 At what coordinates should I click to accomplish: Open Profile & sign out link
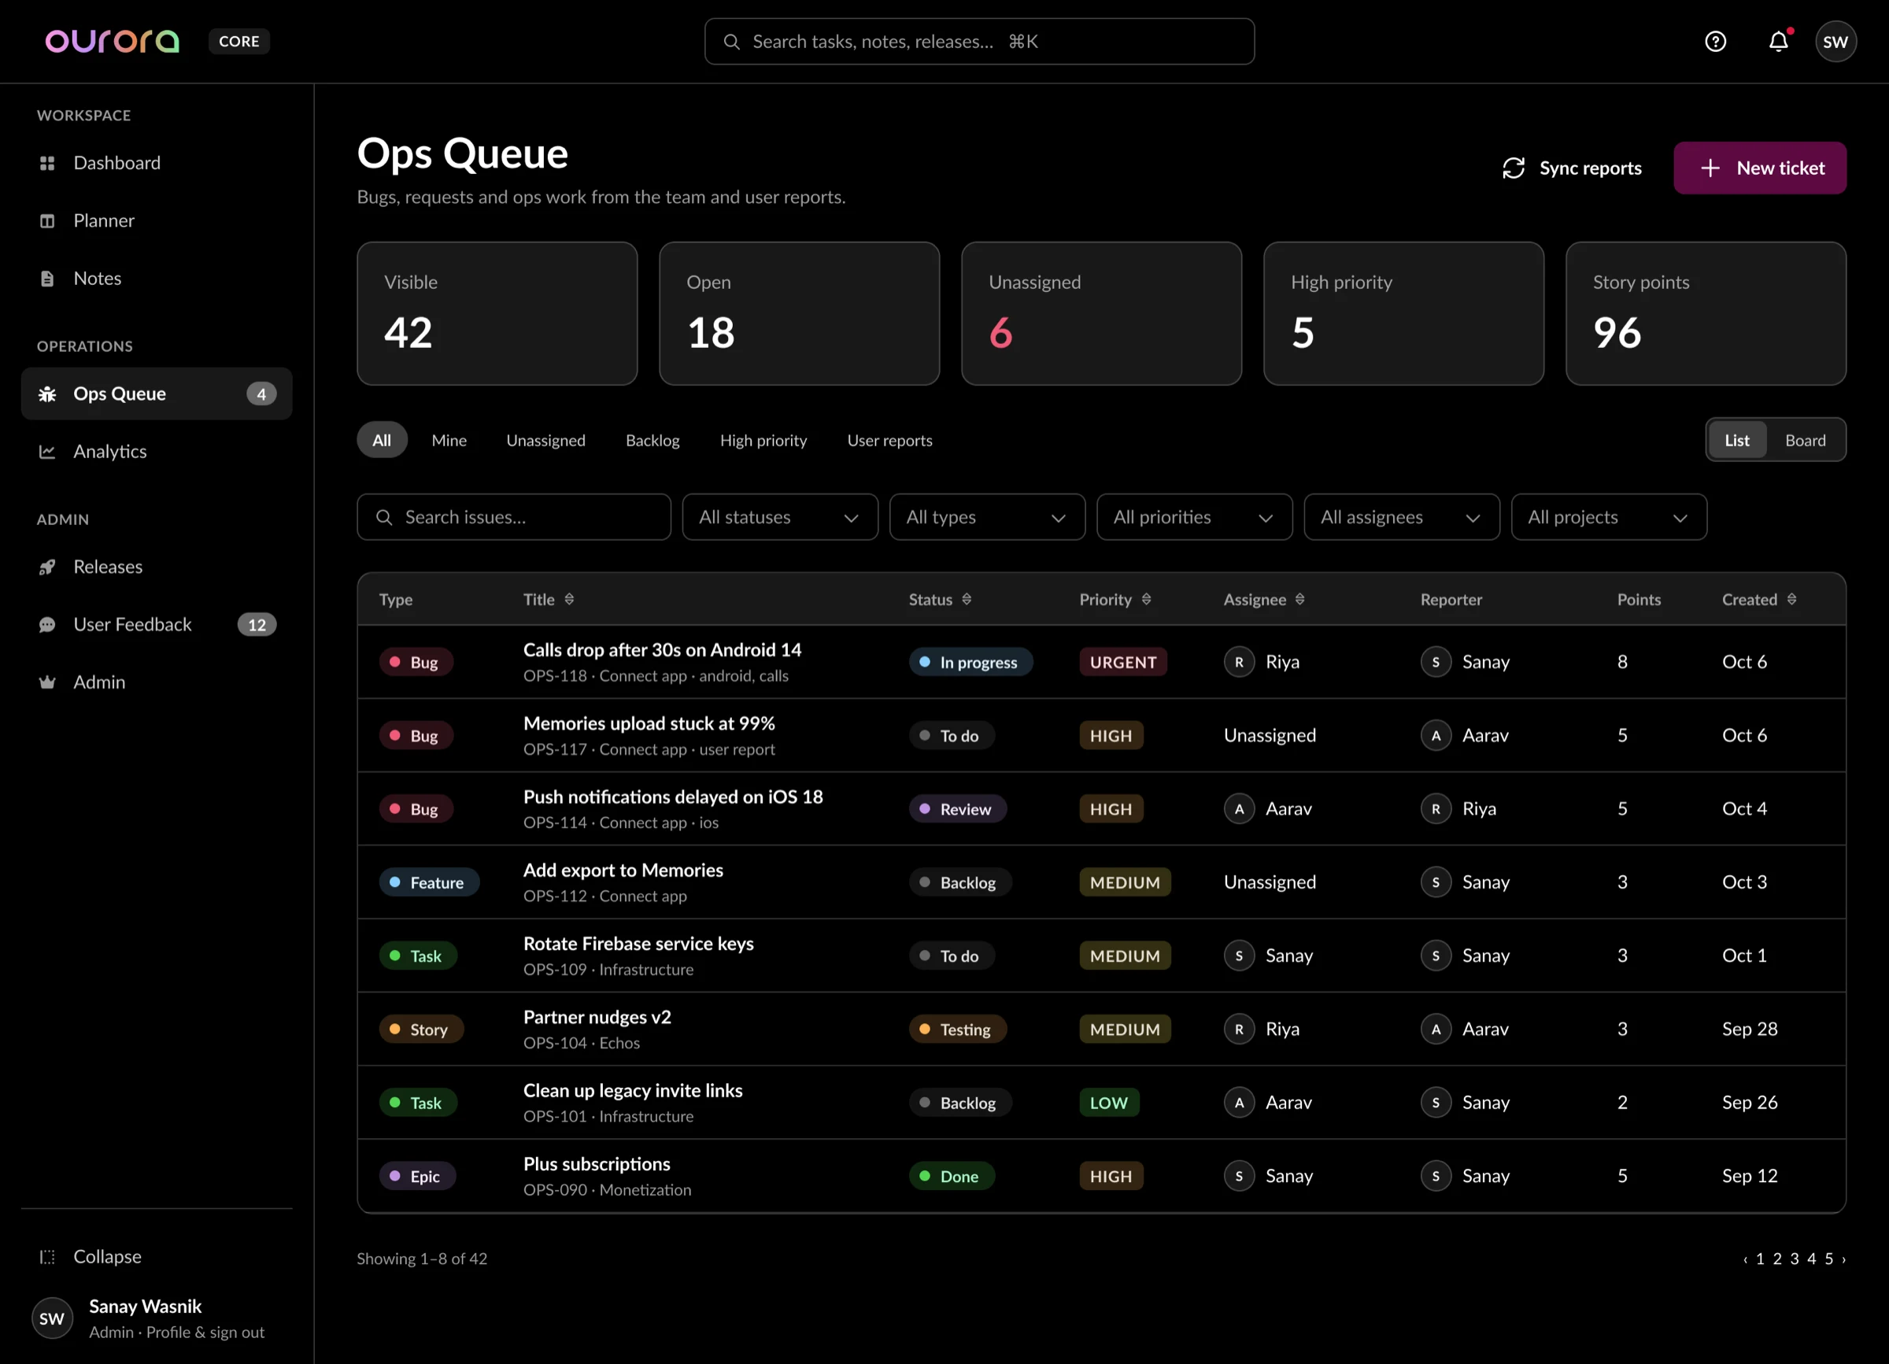pyautogui.click(x=205, y=1333)
